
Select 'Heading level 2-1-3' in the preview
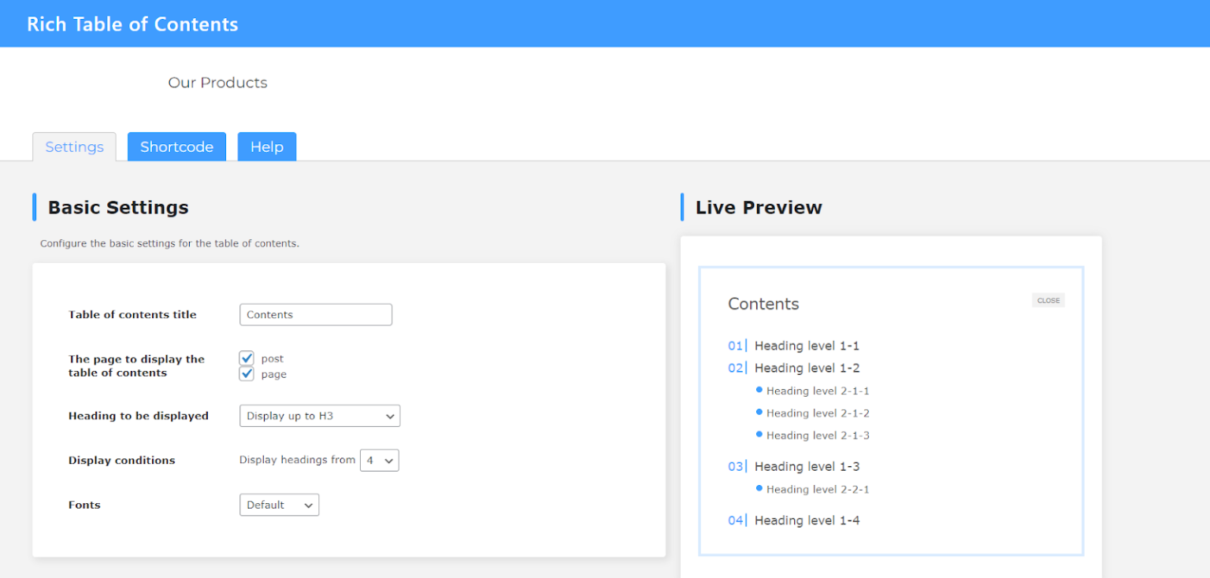[x=816, y=435]
